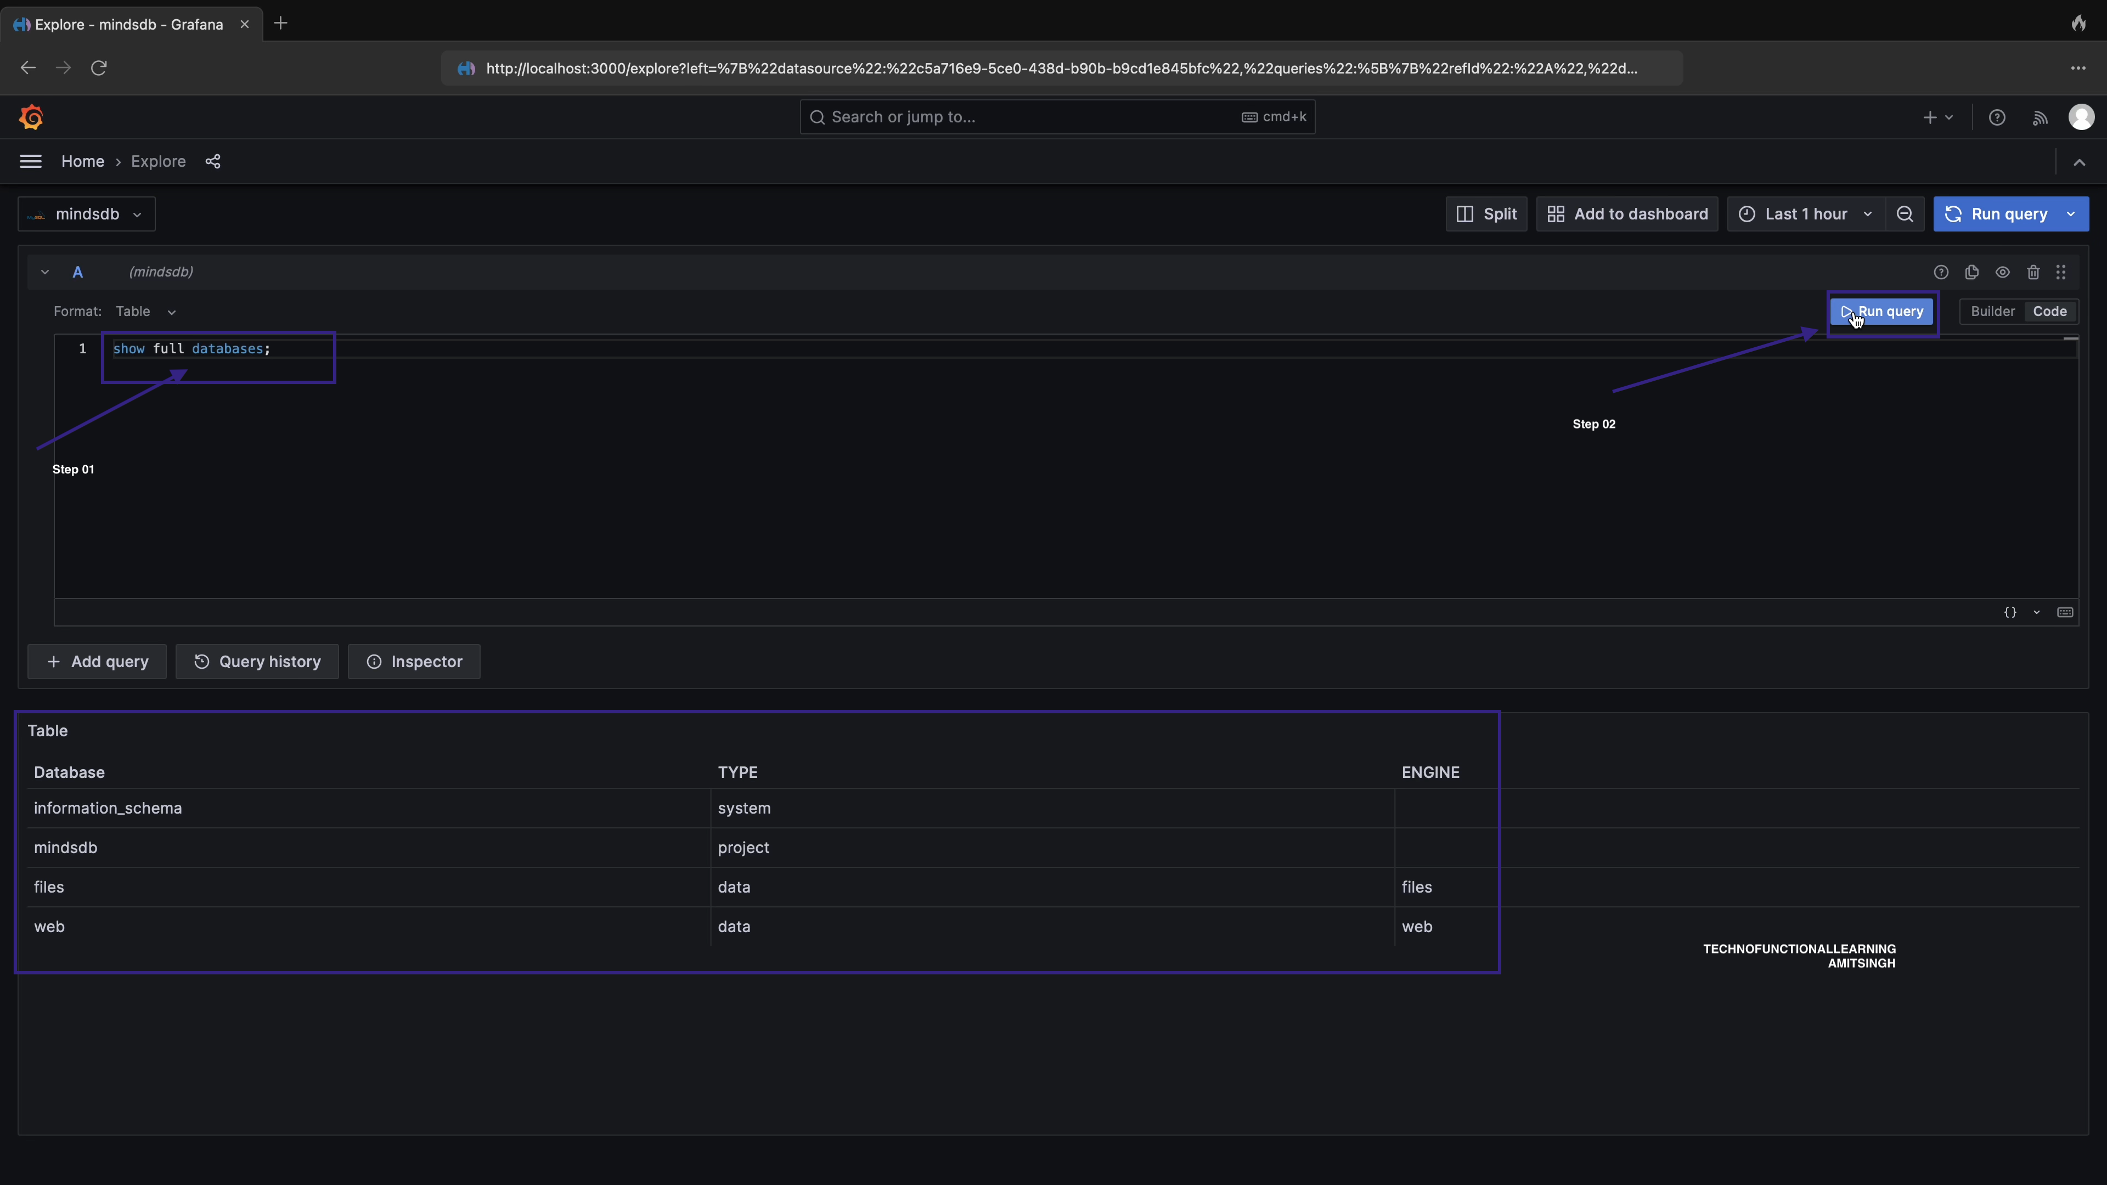Viewport: 2107px width, 1185px height.
Task: Collapse query row A chevron
Action: (x=45, y=272)
